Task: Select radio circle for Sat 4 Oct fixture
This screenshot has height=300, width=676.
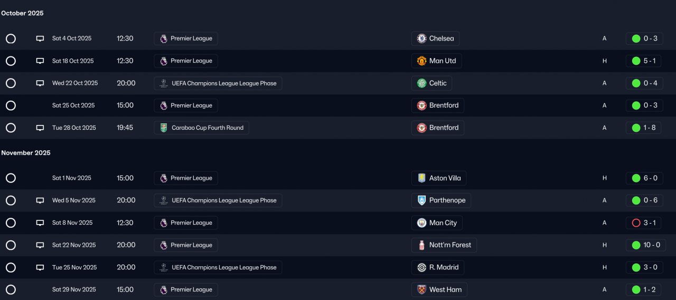Action: 11,38
